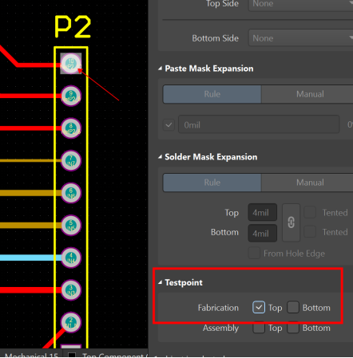Click the P2 designator text
This screenshot has width=353, height=358.
tap(73, 26)
